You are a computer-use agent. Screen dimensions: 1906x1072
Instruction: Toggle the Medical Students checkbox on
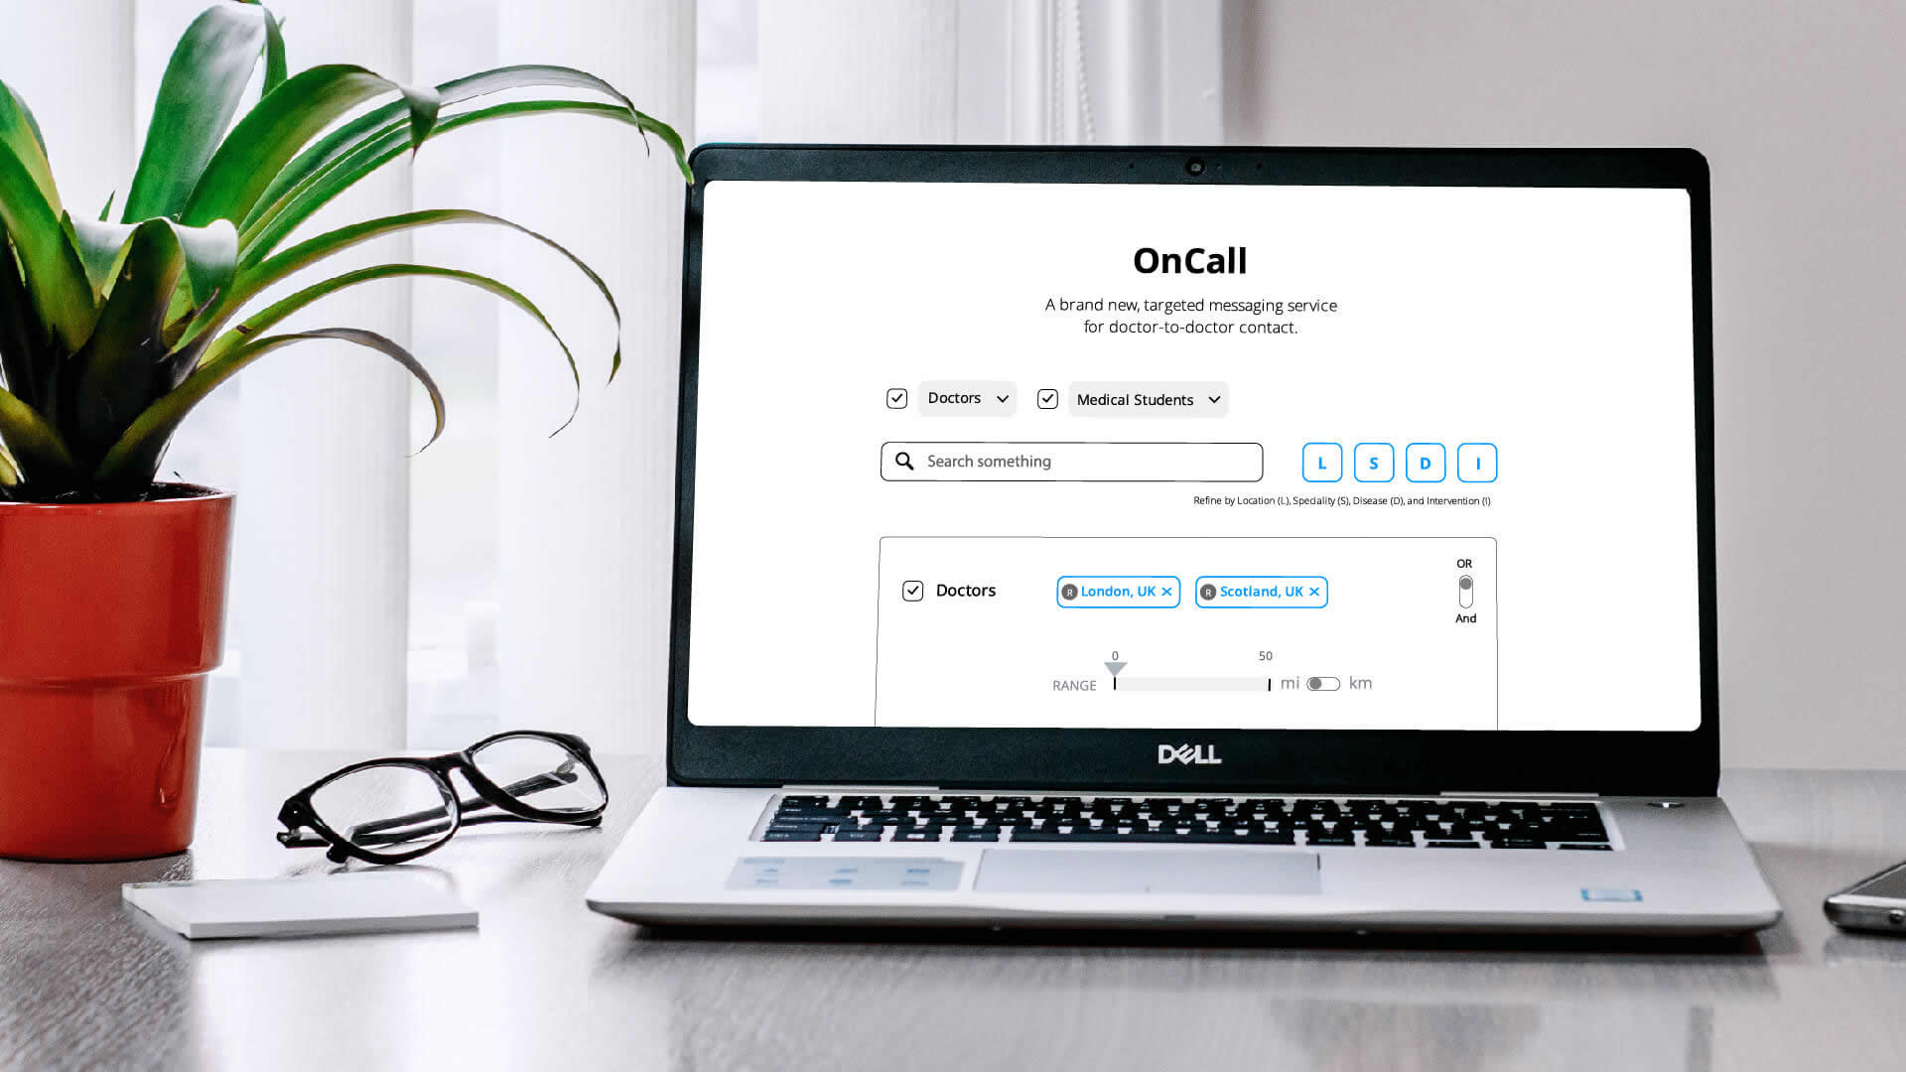pos(1047,398)
